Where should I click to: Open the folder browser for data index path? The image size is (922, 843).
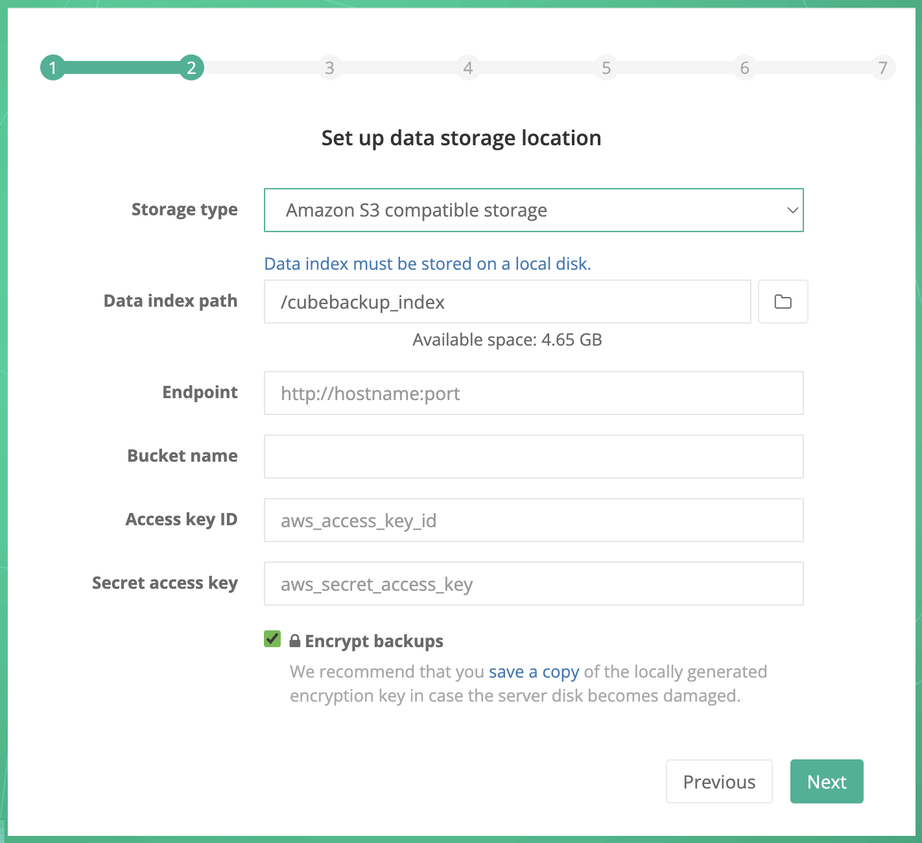[x=783, y=302]
